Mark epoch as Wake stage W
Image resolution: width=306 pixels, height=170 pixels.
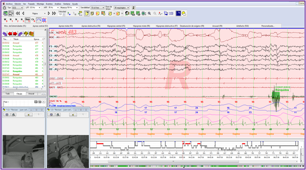tap(5, 20)
